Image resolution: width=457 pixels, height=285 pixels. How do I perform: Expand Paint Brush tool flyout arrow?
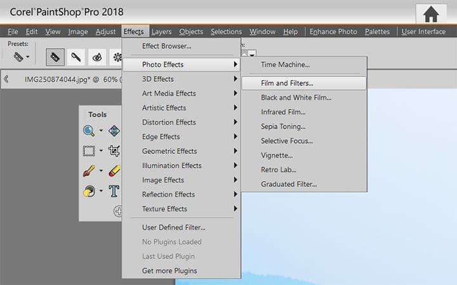101,171
